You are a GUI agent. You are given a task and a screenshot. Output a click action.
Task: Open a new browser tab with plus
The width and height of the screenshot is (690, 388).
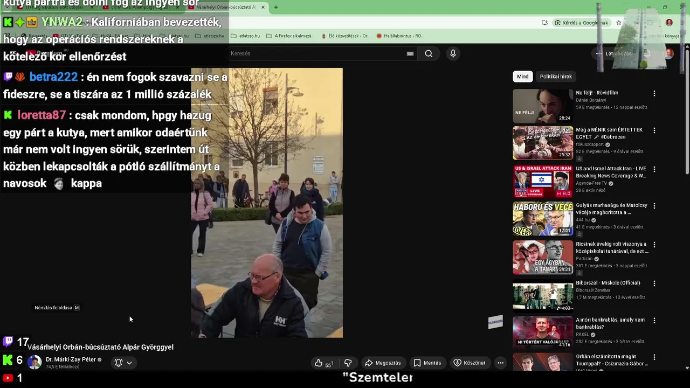tap(275, 8)
